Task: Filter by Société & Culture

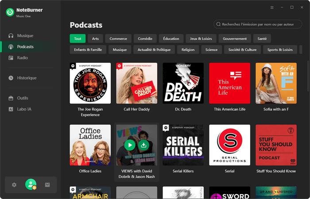Action: [x=242, y=50]
